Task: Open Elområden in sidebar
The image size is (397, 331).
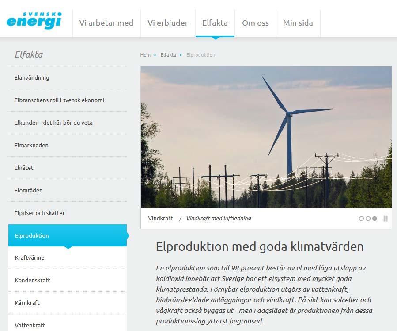Action: click(x=68, y=190)
